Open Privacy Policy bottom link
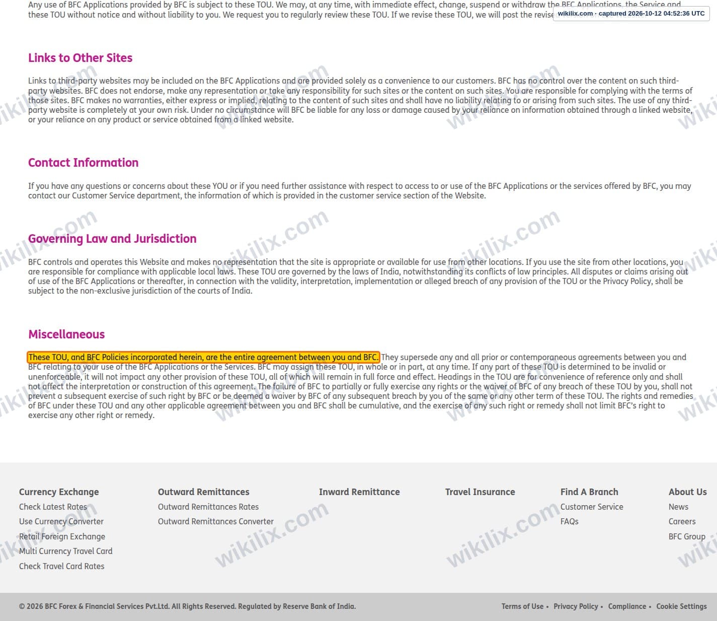 coord(576,606)
